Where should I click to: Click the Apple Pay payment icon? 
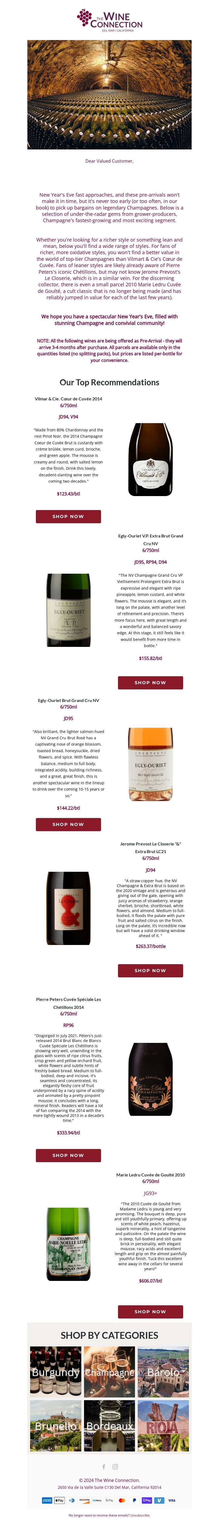(59, 1500)
